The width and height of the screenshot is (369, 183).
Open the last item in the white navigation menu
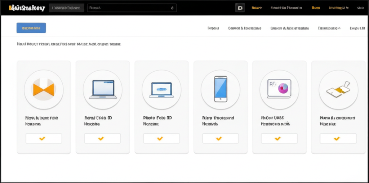[357, 28]
